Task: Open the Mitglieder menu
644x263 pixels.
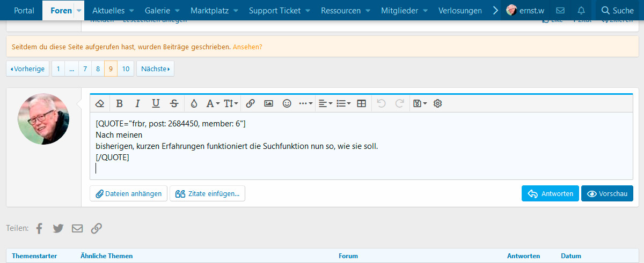Action: [399, 10]
